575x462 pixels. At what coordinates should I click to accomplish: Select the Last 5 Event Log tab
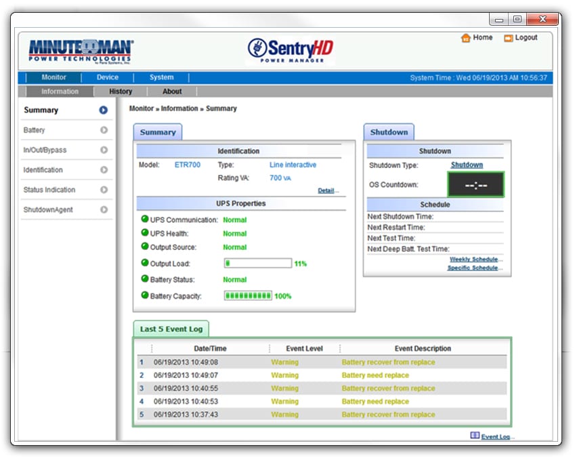click(171, 329)
